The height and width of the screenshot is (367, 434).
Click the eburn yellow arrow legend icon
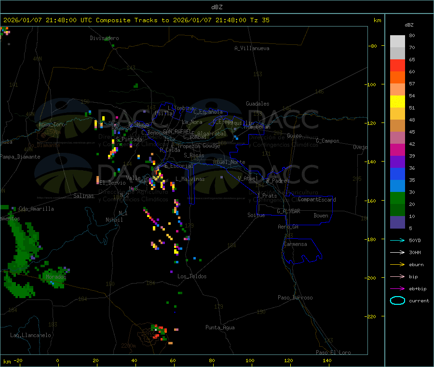(x=397, y=265)
